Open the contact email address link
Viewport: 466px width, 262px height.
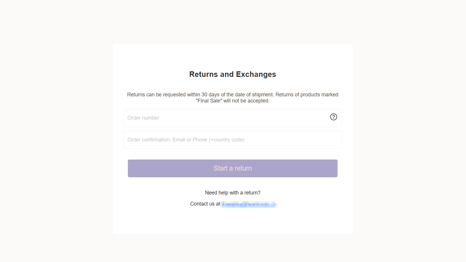point(249,204)
